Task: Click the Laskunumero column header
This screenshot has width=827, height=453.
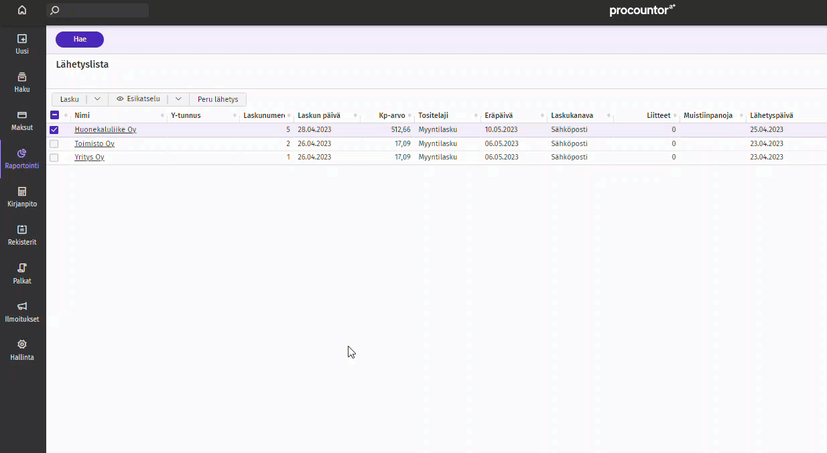Action: [x=264, y=116]
